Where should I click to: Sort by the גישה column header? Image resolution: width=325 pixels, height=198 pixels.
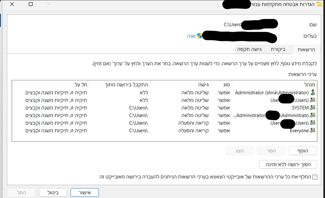pyautogui.click(x=180, y=85)
